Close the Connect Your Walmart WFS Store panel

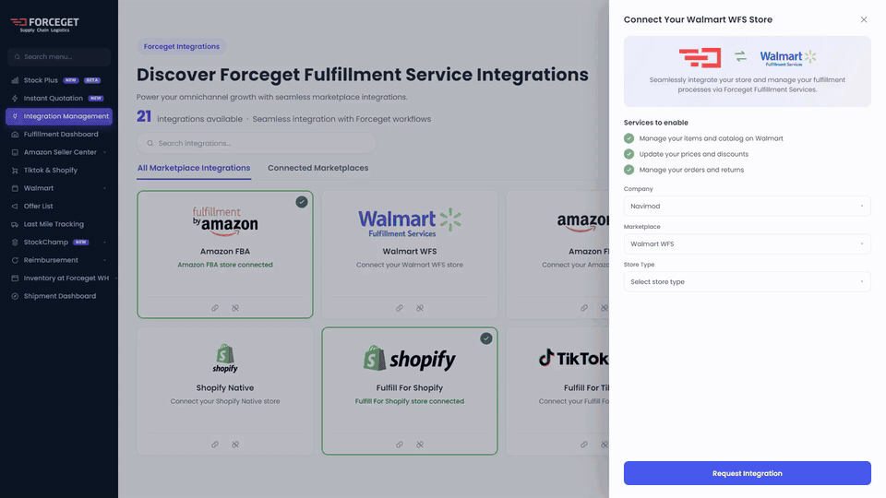click(x=864, y=19)
